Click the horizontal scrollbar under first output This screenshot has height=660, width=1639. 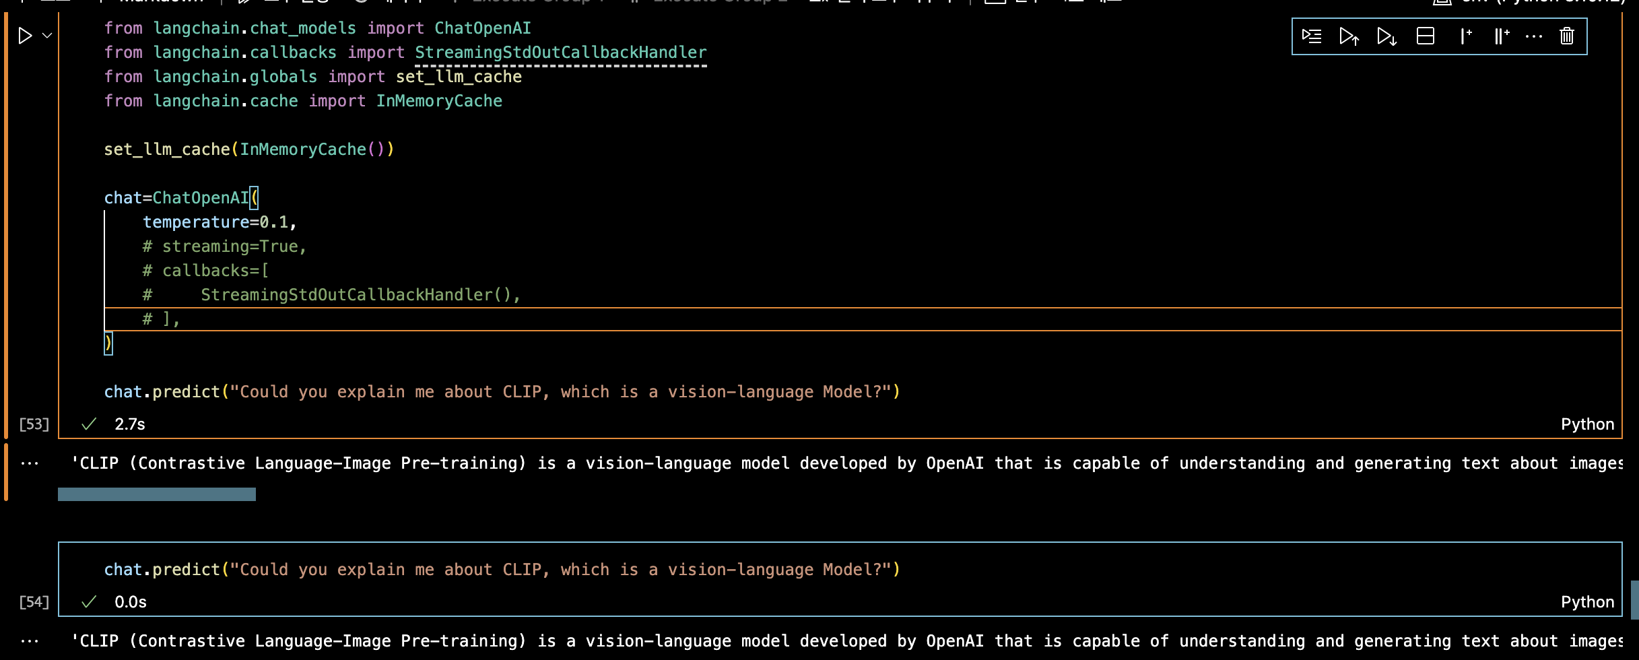[x=157, y=494]
